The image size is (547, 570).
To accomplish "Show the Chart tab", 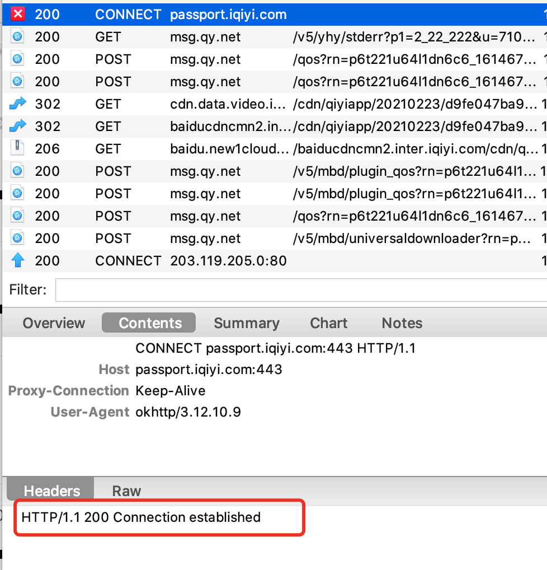I will point(329,323).
